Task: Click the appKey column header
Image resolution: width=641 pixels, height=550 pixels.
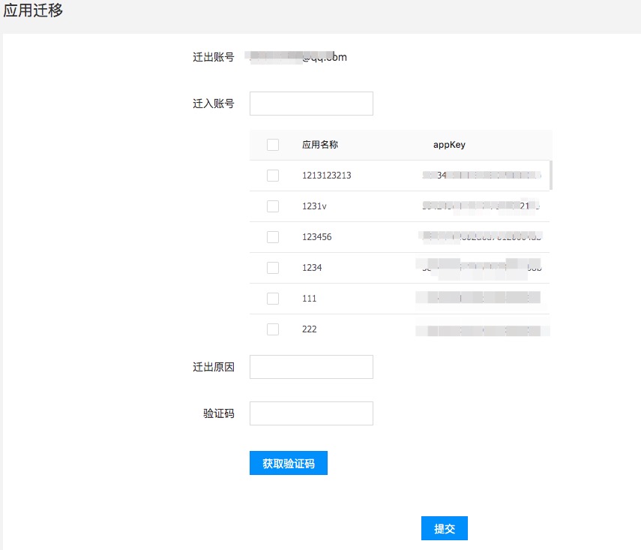Action: tap(449, 145)
